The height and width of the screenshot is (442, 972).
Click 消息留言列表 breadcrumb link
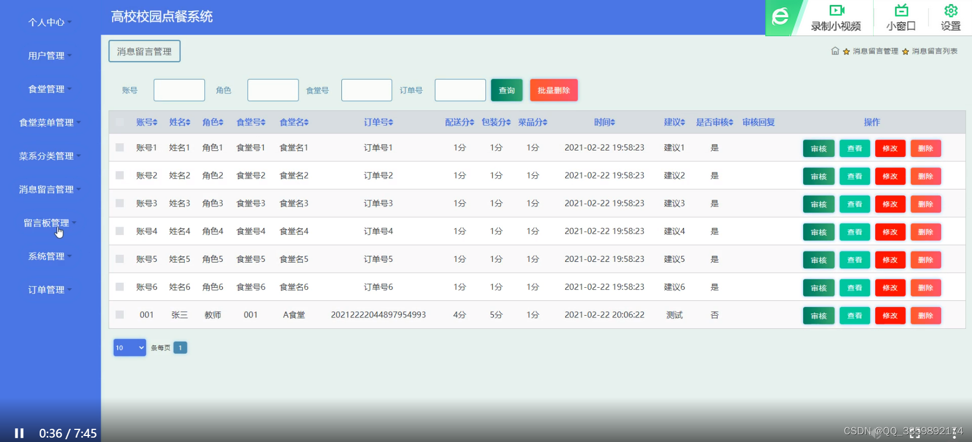(x=935, y=51)
